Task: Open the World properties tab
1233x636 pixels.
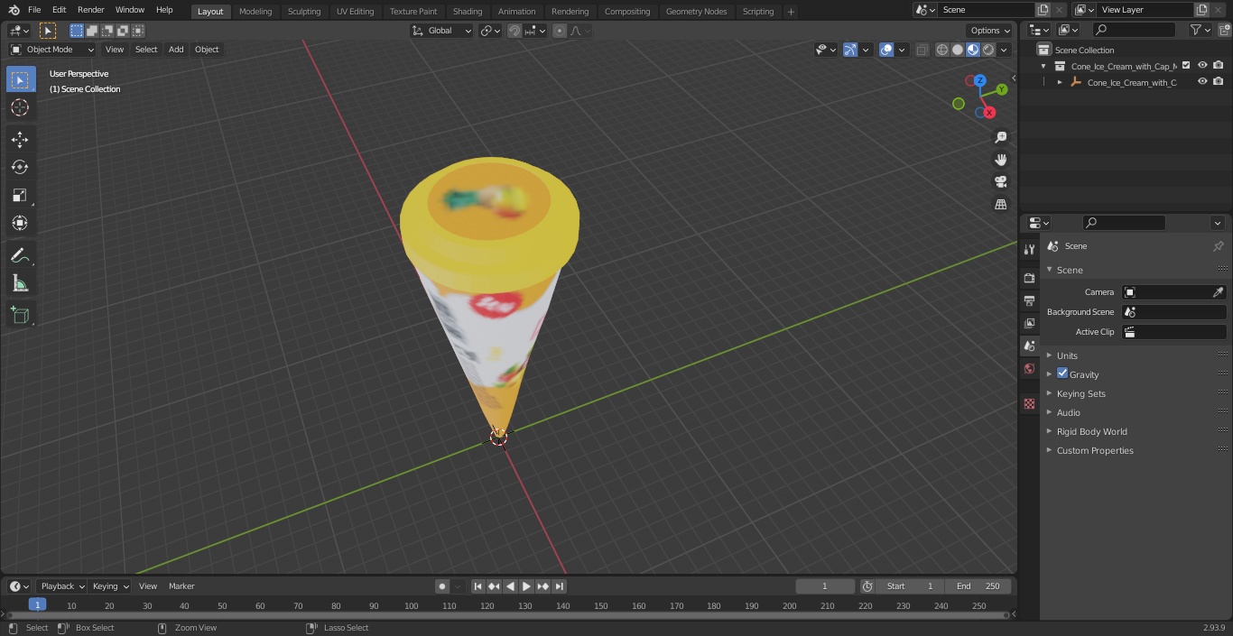Action: (x=1029, y=369)
